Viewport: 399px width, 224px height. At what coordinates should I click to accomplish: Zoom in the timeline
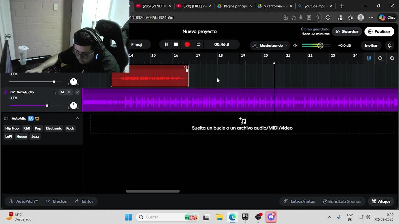(392, 58)
